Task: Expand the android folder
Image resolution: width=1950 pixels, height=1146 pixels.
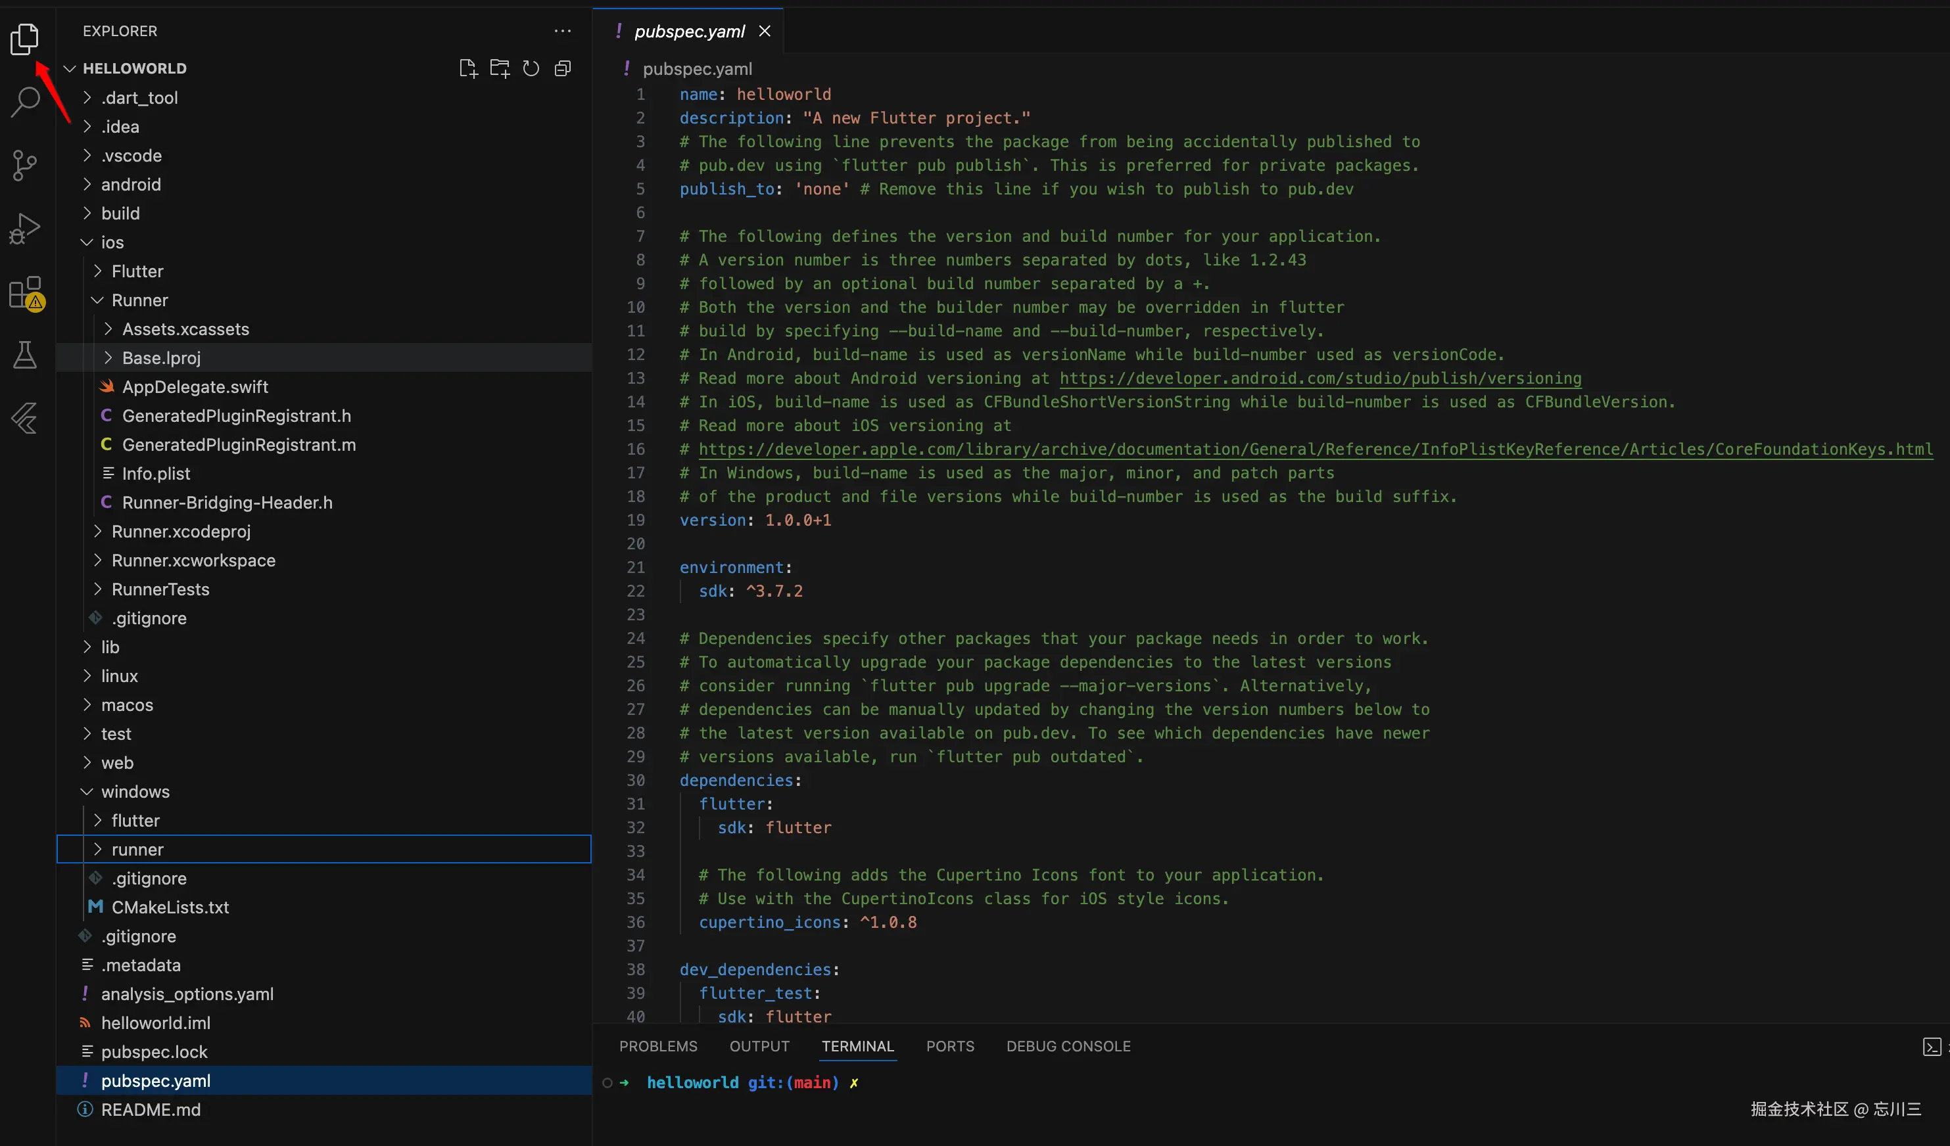Action: pyautogui.click(x=131, y=184)
